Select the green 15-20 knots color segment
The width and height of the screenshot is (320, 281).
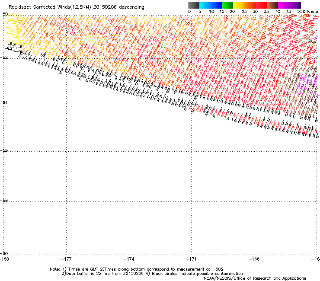point(227,5)
